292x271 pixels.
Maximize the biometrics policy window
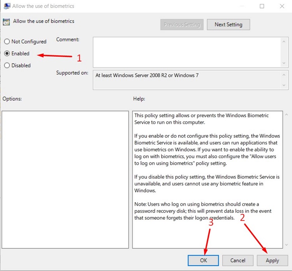[x=262, y=6]
